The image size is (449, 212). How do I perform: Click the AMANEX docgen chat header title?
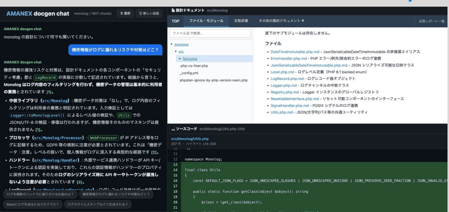tap(38, 13)
